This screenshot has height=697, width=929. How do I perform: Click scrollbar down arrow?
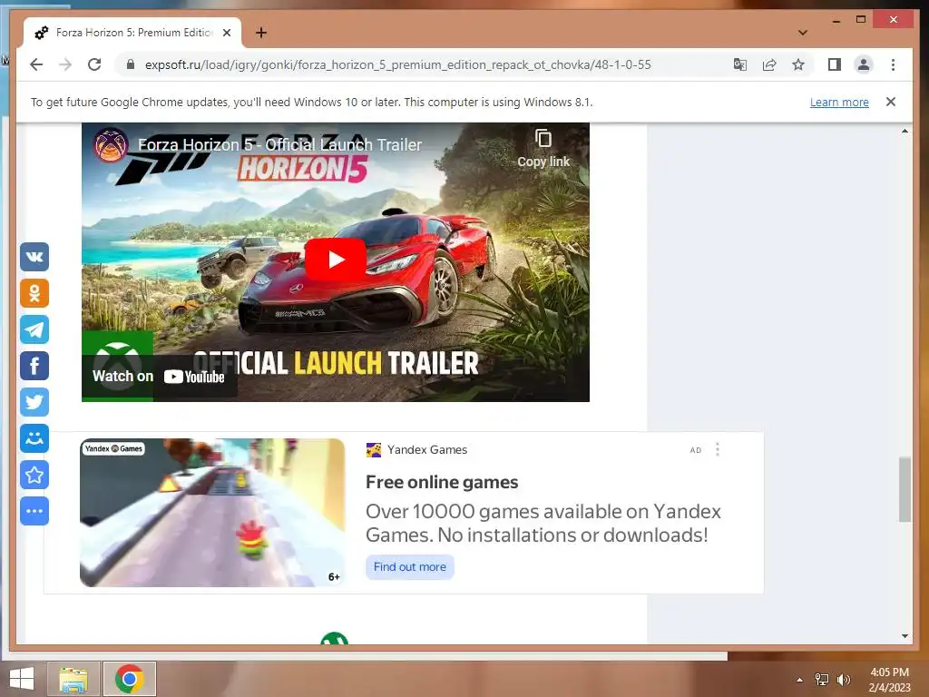(905, 636)
